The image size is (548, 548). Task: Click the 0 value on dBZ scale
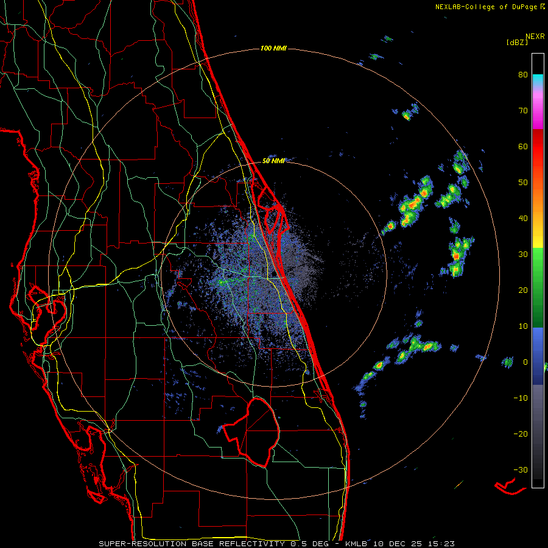525,362
